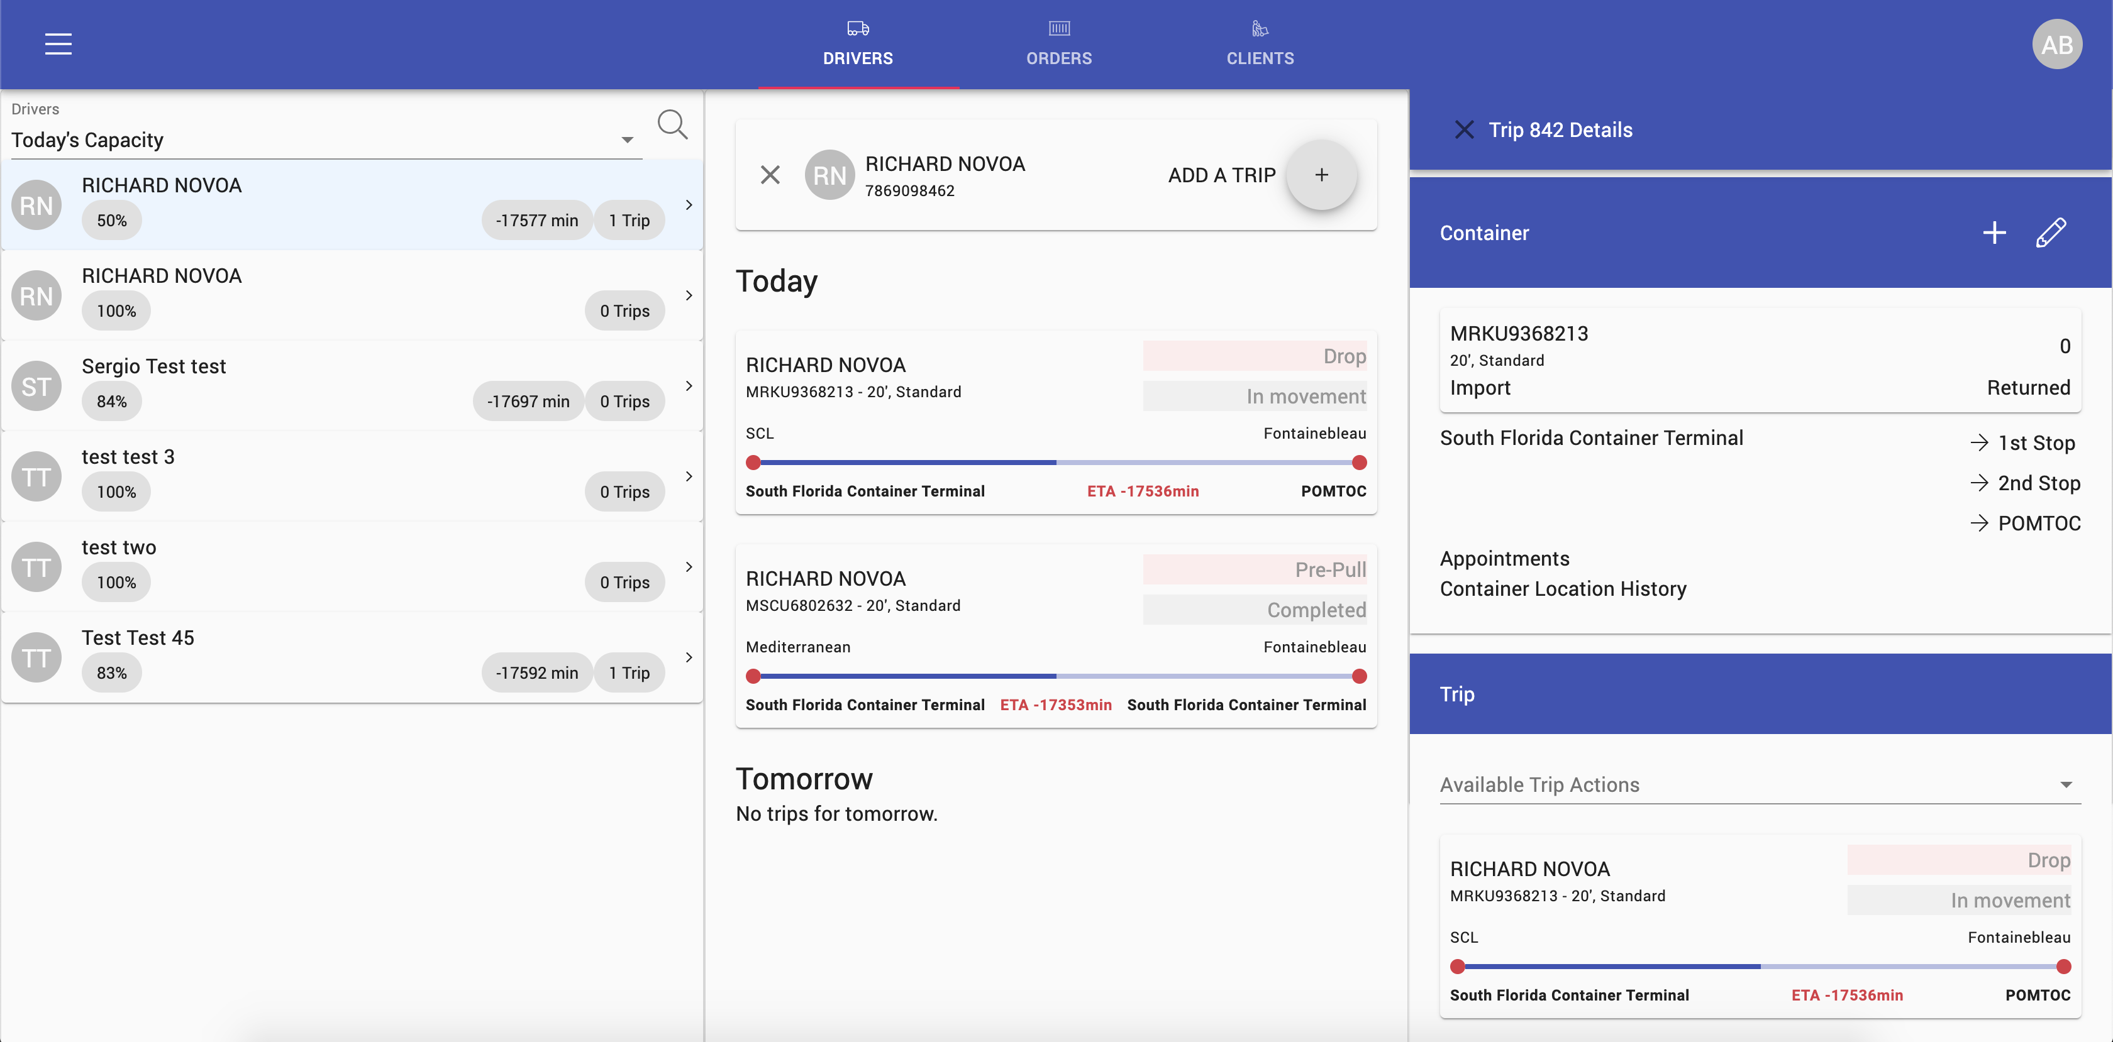Click the driver search magnifier icon
Screen dimensions: 2113x1042
(x=672, y=124)
